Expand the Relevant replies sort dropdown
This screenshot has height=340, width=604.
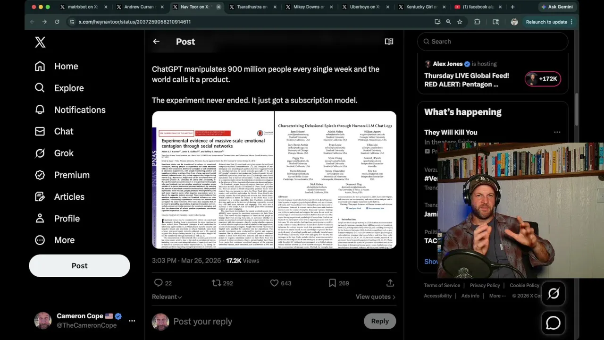(167, 297)
